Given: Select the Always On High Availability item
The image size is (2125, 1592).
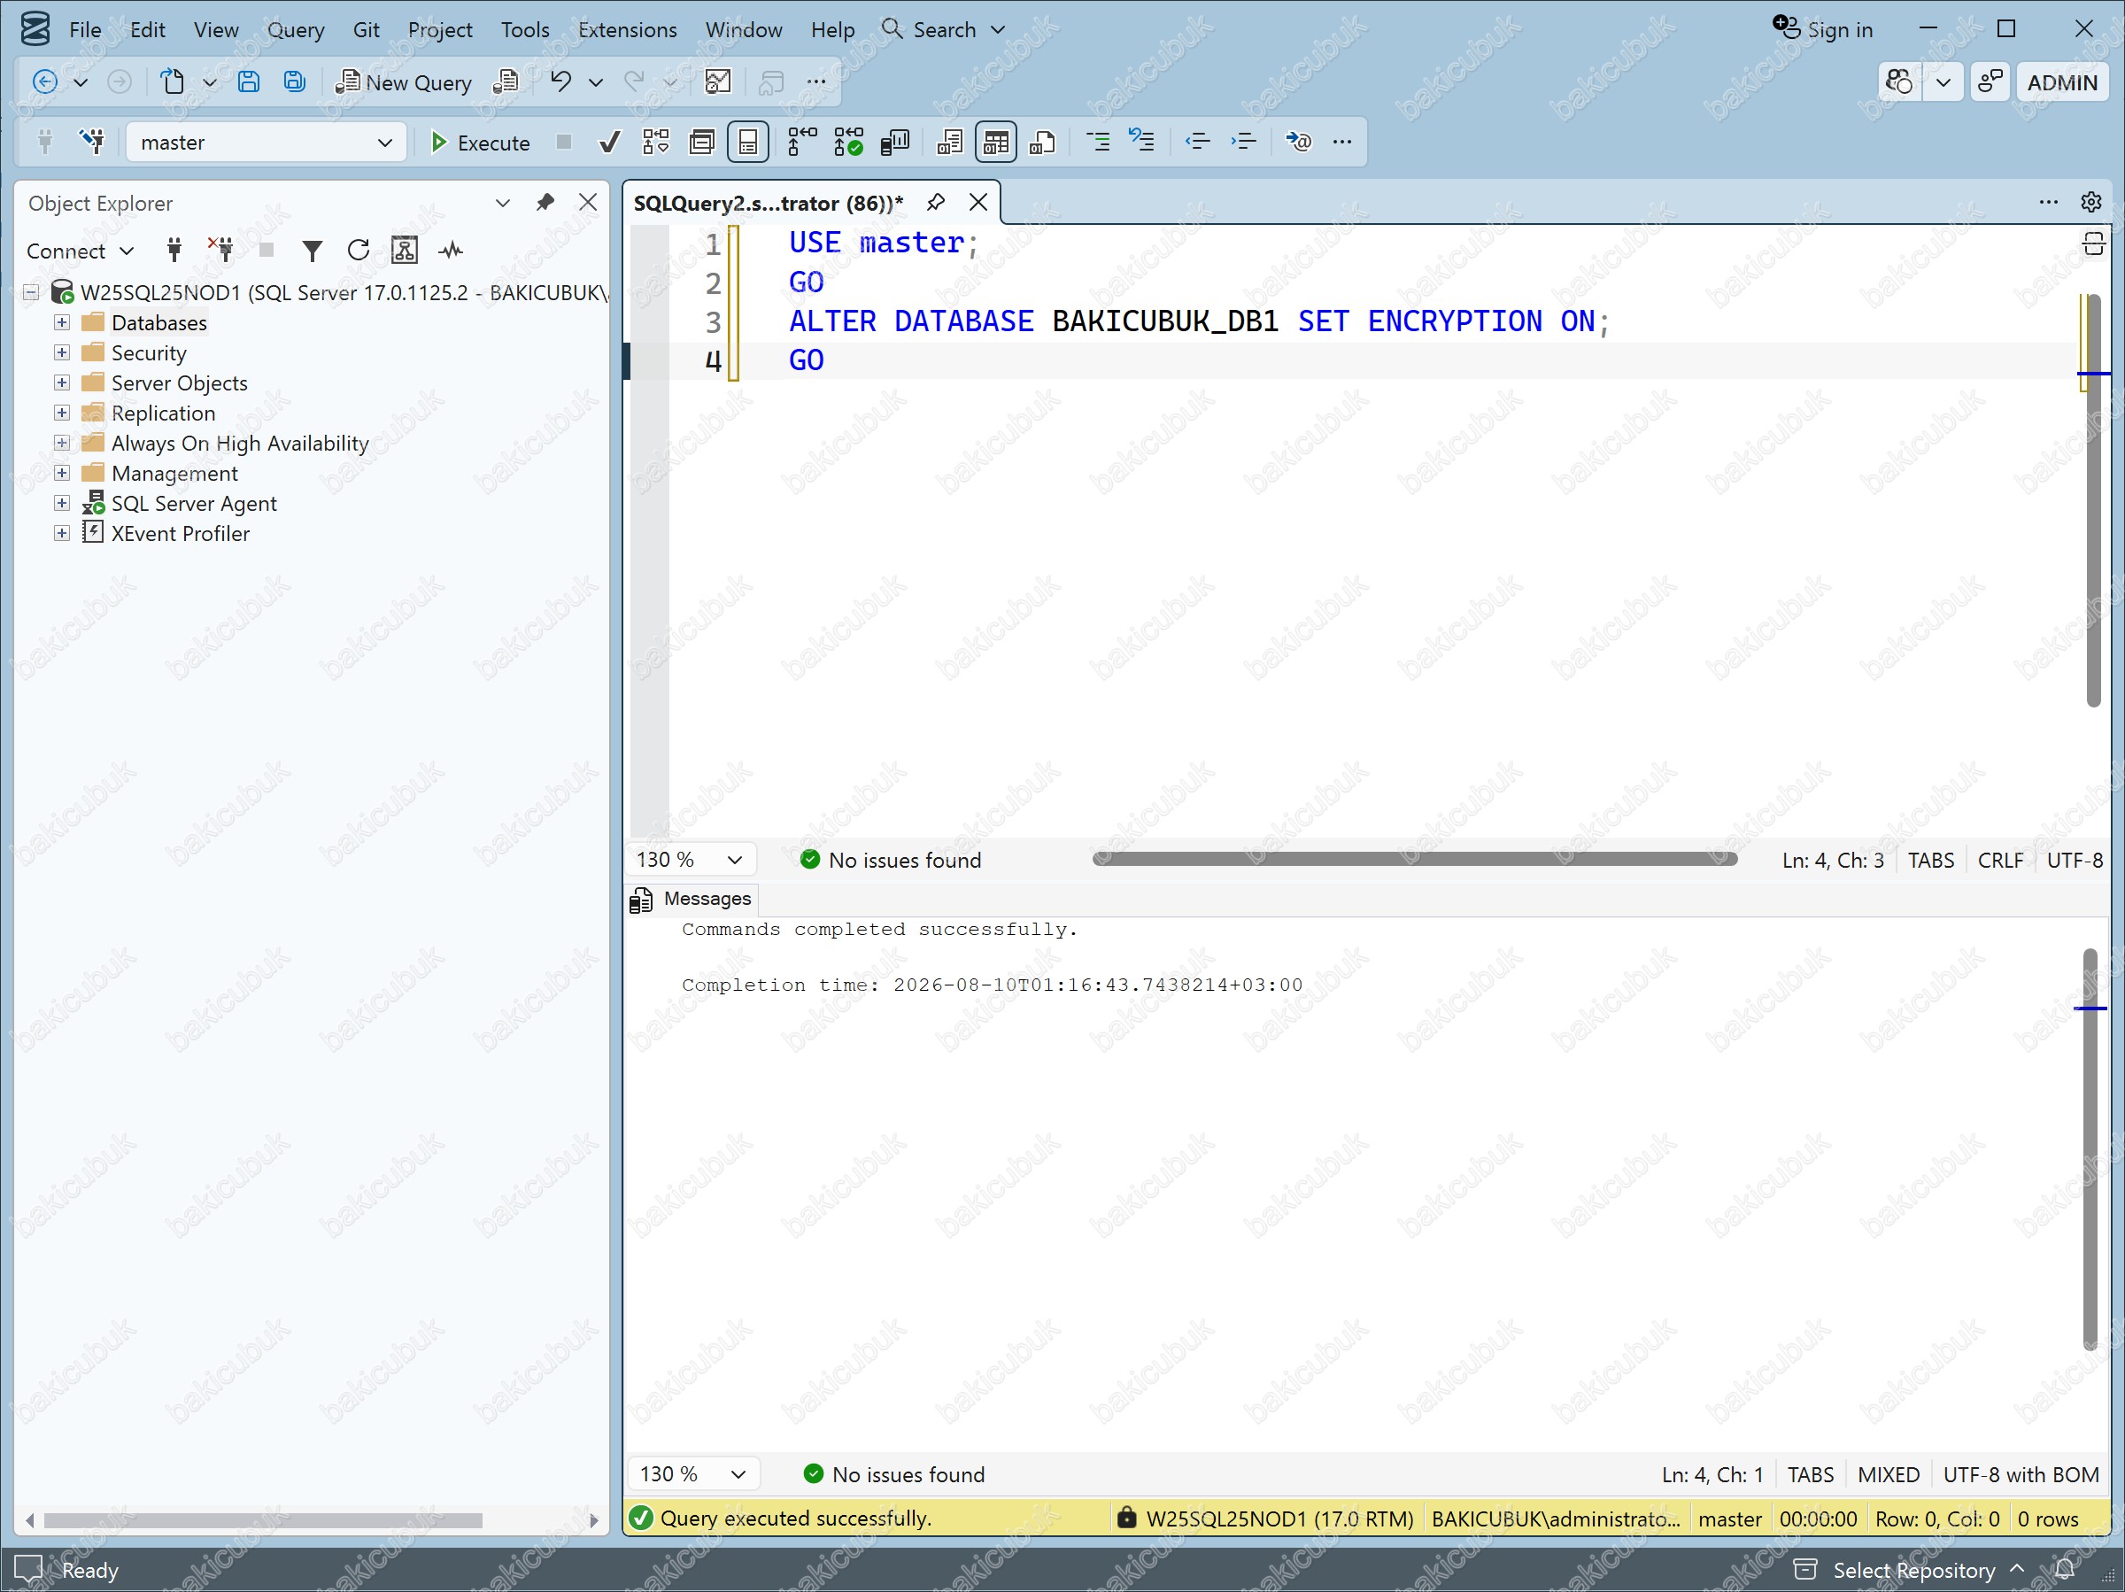Looking at the screenshot, I should pyautogui.click(x=240, y=444).
